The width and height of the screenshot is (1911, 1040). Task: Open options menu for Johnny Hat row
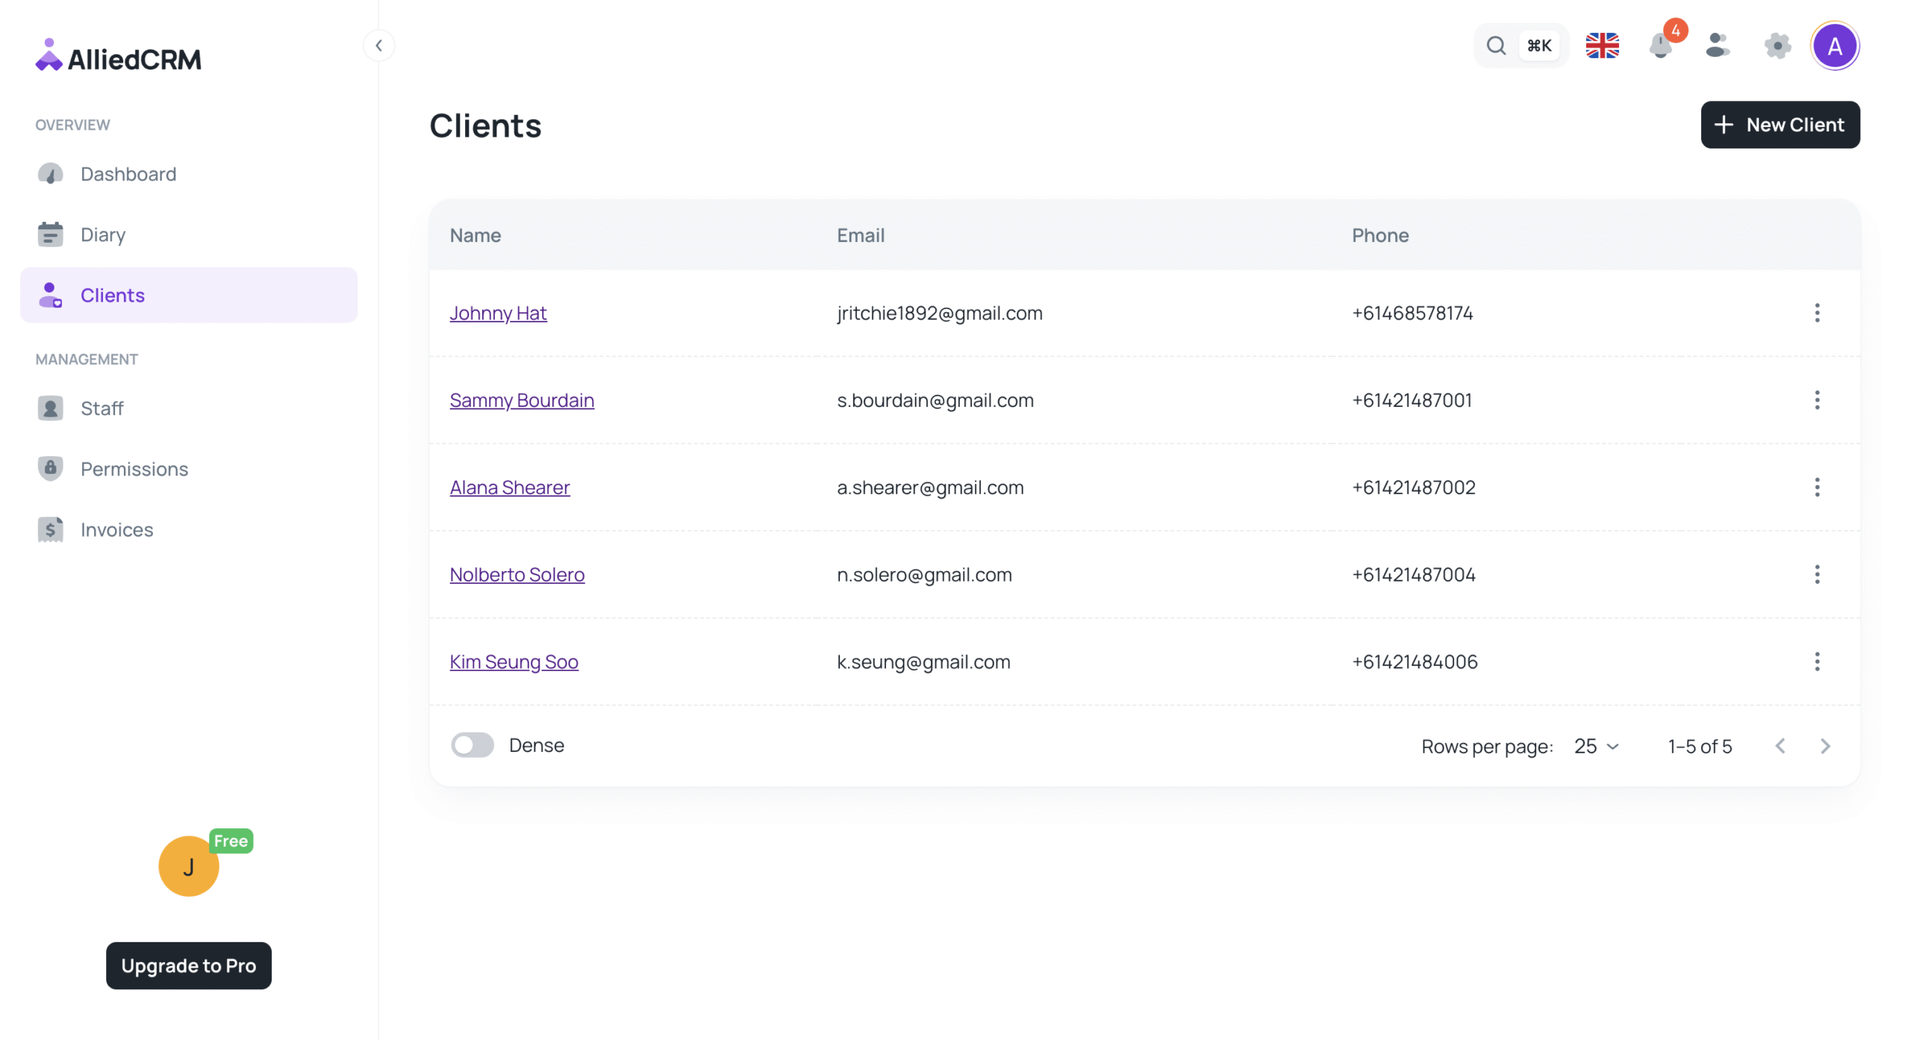coord(1817,313)
